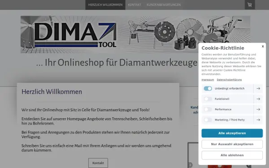Screen dimensions: 269x168
Task: Click the Cookie-Richtlinie title
Action: pyautogui.click(x=223, y=48)
